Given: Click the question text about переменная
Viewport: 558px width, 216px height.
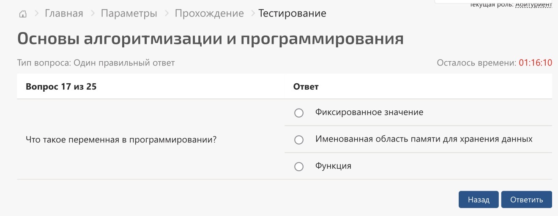Looking at the screenshot, I should 121,139.
